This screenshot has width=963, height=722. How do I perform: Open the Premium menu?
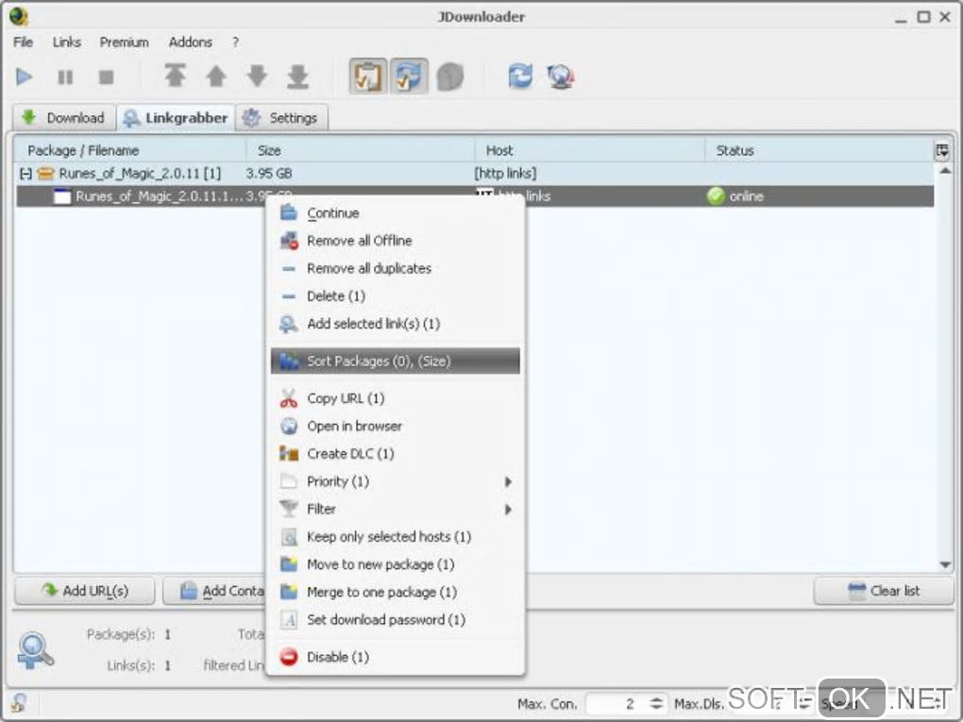point(124,42)
